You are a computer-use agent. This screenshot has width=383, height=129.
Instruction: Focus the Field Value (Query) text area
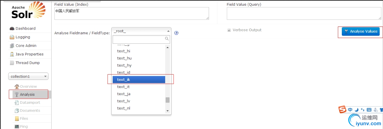pyautogui.click(x=304, y=13)
